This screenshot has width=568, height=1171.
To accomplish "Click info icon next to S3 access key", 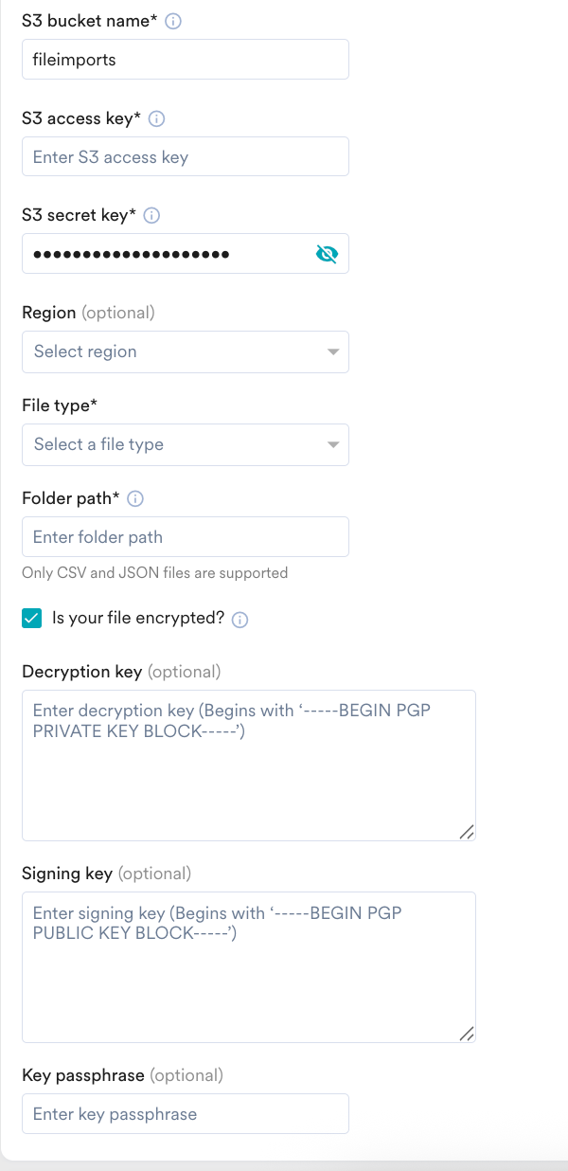I will (x=157, y=118).
